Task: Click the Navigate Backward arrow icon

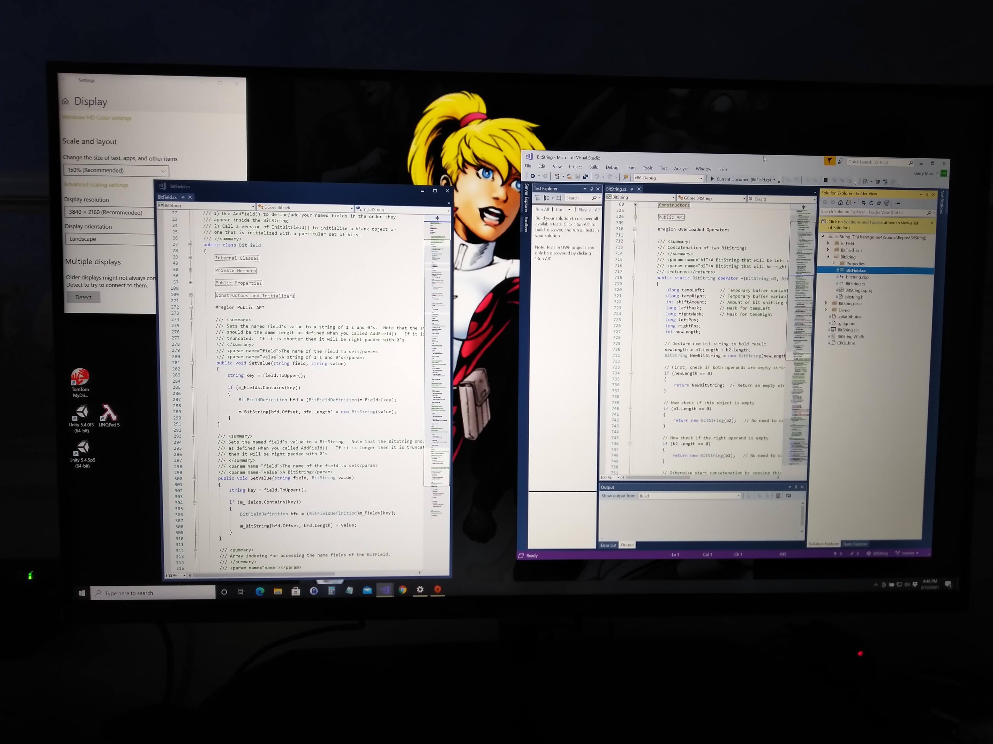Action: [532, 176]
